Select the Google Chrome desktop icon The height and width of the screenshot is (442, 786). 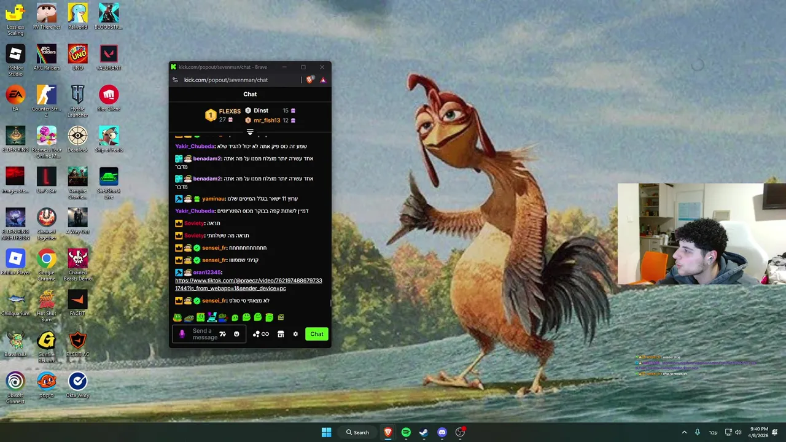click(47, 265)
